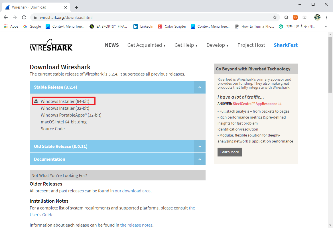The height and width of the screenshot is (228, 333).
Task: Download Windows Installer (32-bit)
Action: point(65,108)
